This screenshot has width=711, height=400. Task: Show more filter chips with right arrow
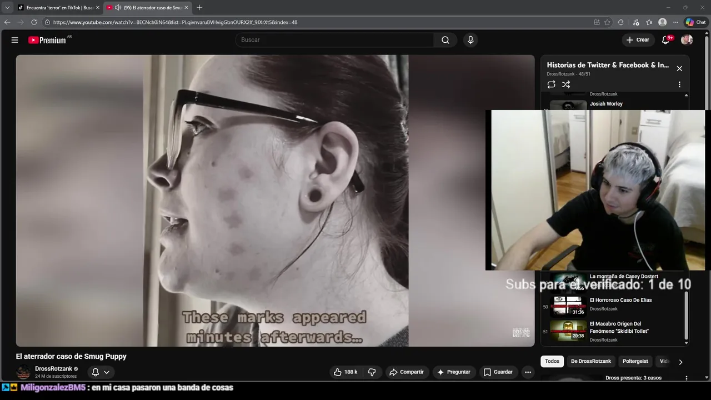click(680, 362)
